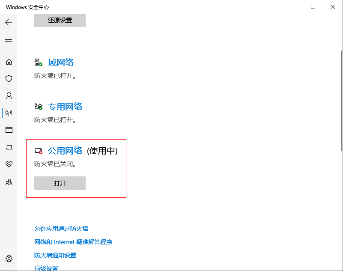Open the hamburger navigation menu
343x271 pixels.
9,42
